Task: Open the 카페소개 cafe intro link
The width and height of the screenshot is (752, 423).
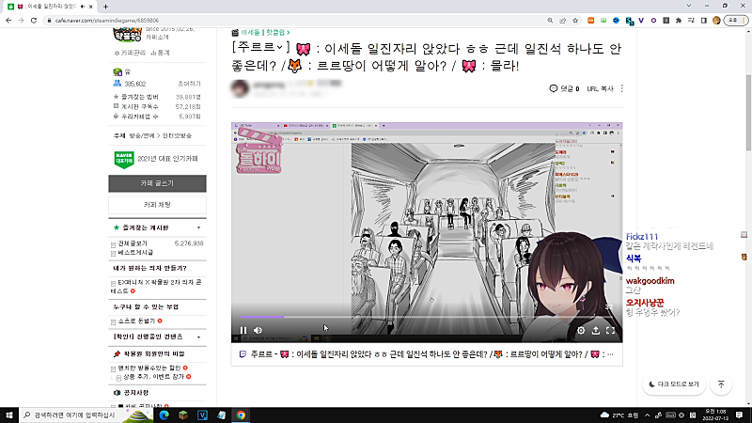Action: (157, 38)
